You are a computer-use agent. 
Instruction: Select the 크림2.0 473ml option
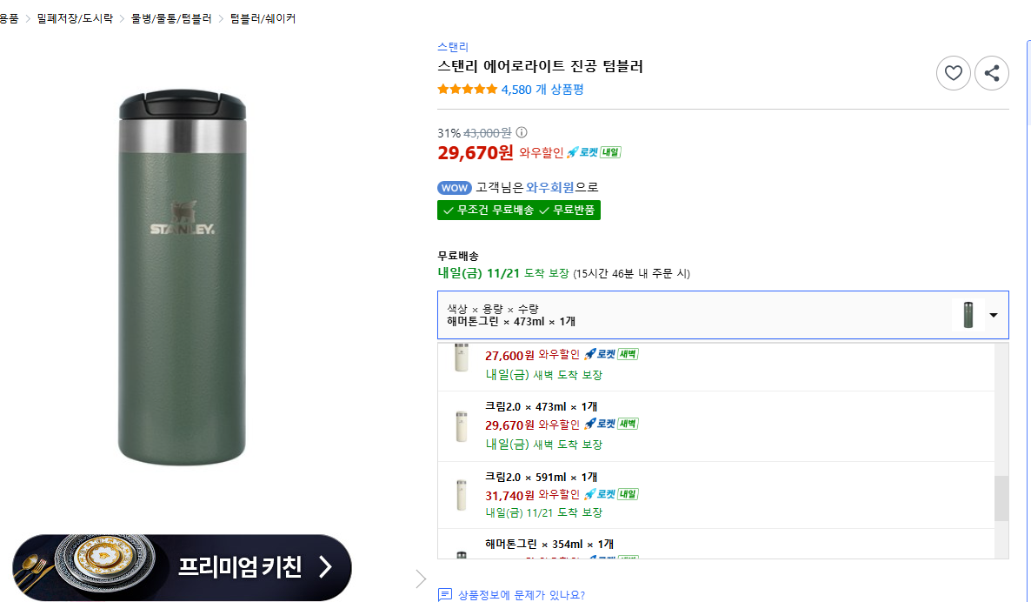pyautogui.click(x=541, y=407)
